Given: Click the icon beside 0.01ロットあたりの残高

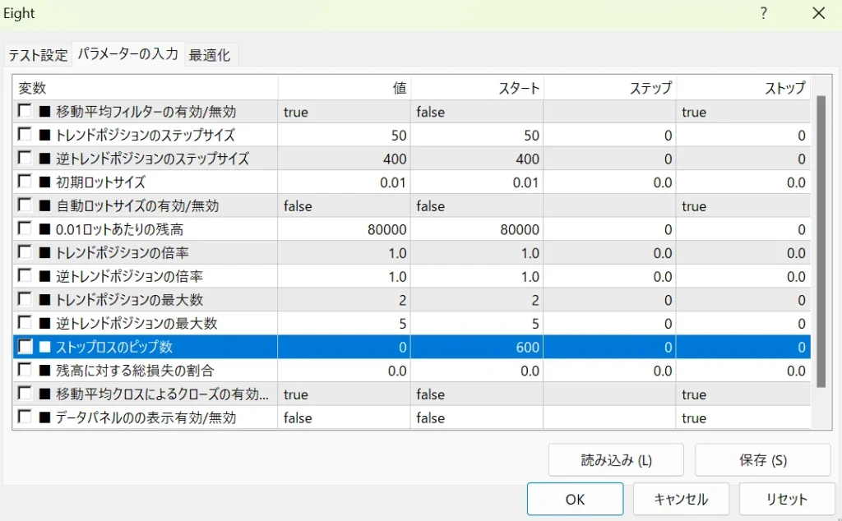Looking at the screenshot, I should pyautogui.click(x=44, y=229).
